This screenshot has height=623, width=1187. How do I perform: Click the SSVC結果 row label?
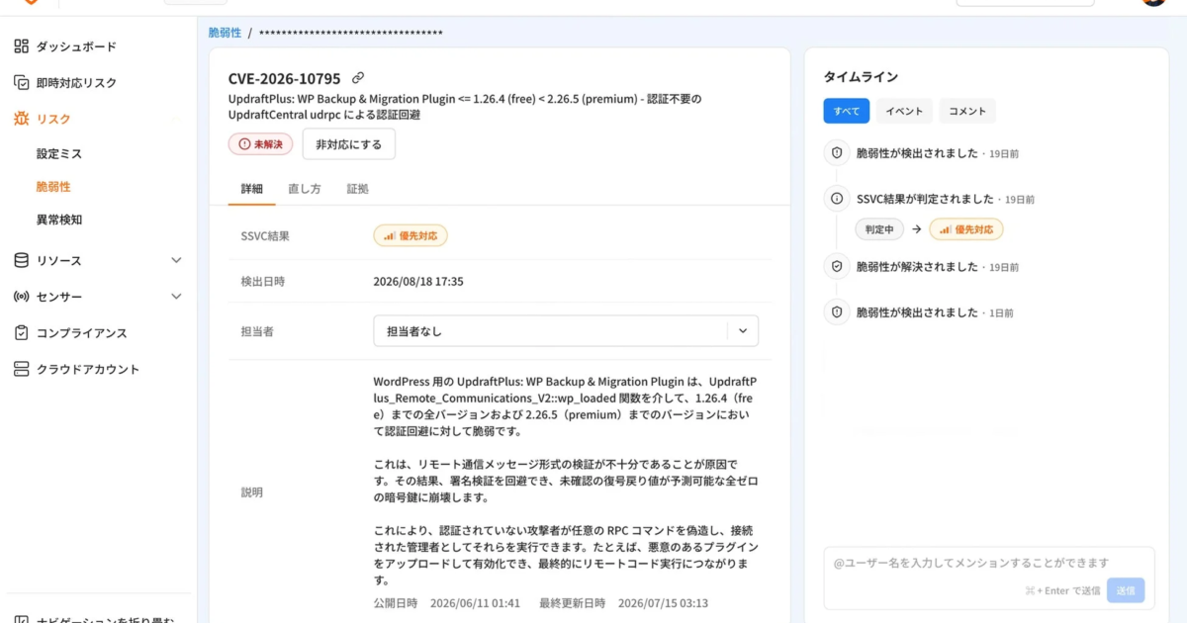click(x=265, y=236)
